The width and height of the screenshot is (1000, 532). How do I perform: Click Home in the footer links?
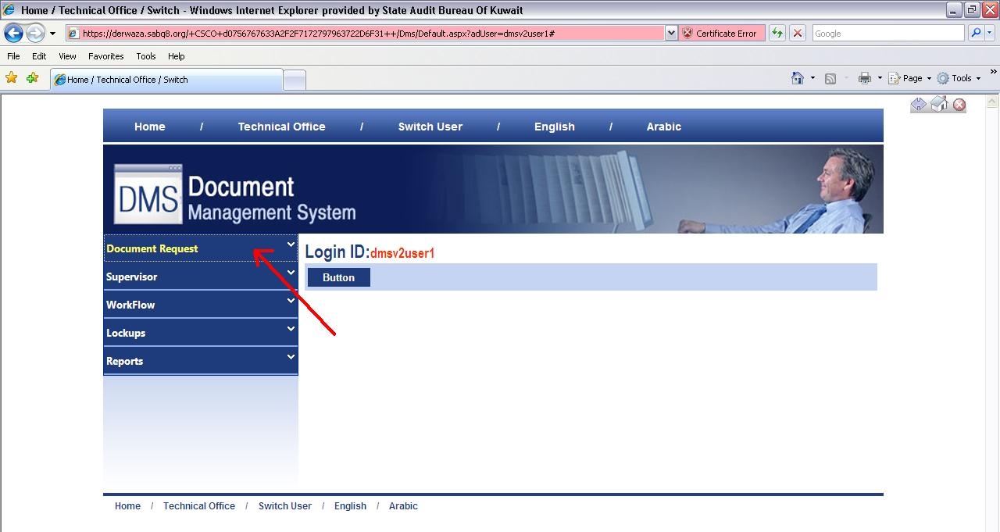click(x=127, y=506)
